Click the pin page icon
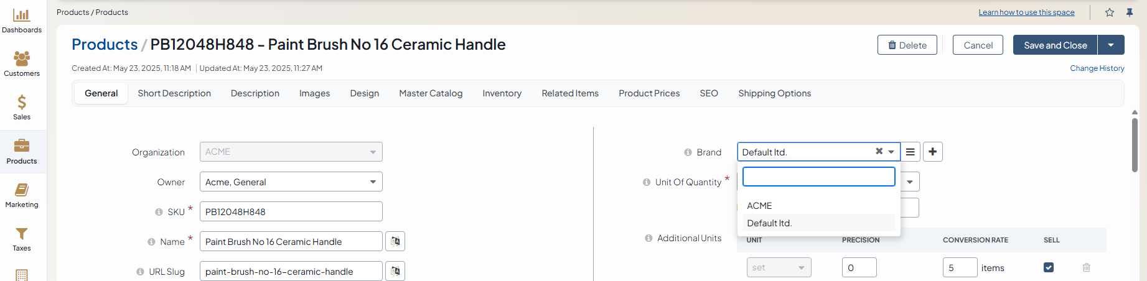The height and width of the screenshot is (281, 1147). 1130,12
